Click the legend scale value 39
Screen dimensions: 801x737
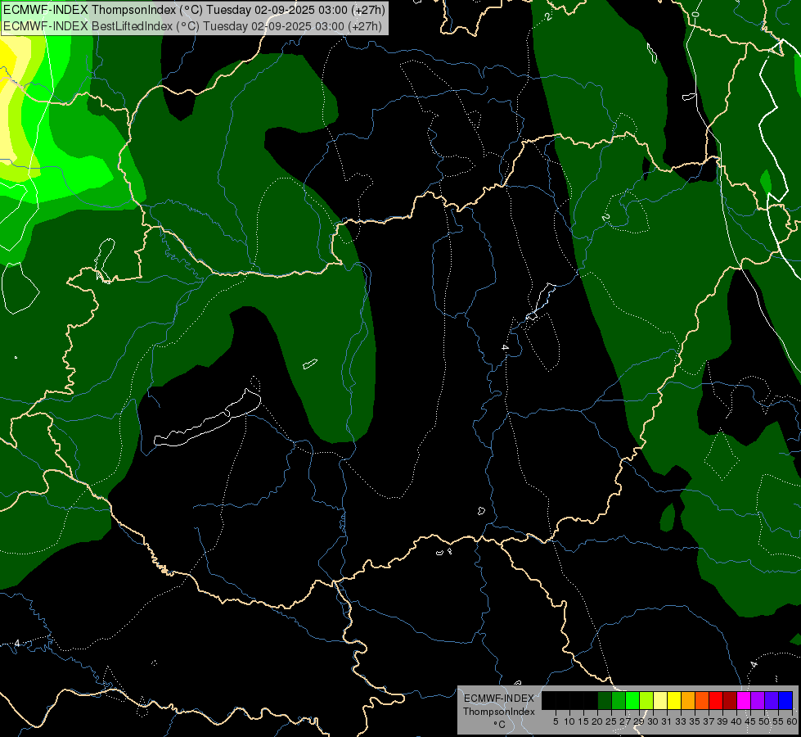[722, 721]
